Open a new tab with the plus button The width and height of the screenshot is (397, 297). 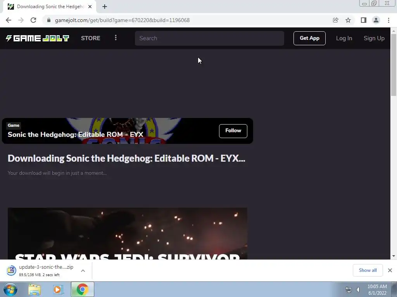pyautogui.click(x=105, y=7)
